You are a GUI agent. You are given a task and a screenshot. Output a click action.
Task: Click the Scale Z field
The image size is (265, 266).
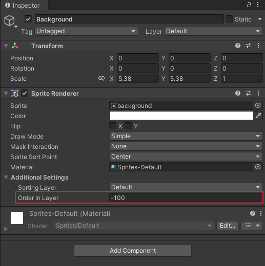(241, 78)
